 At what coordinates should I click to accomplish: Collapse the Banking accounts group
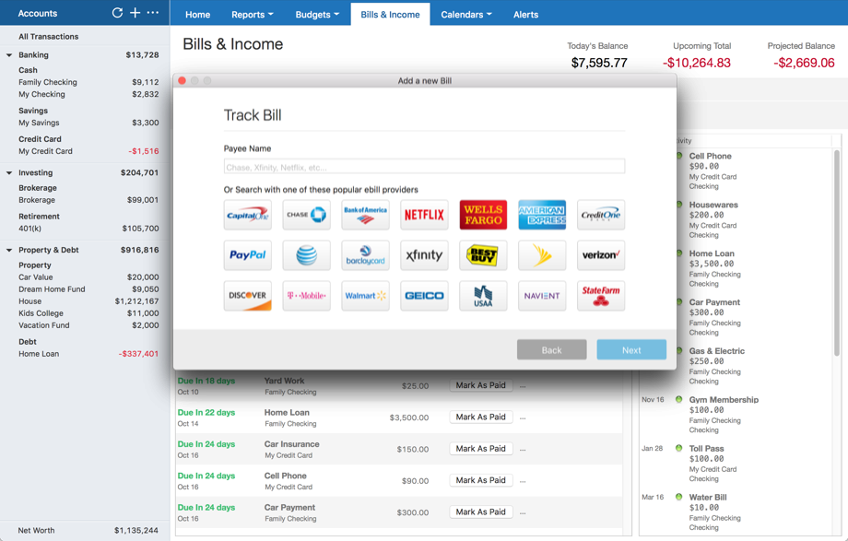click(9, 55)
